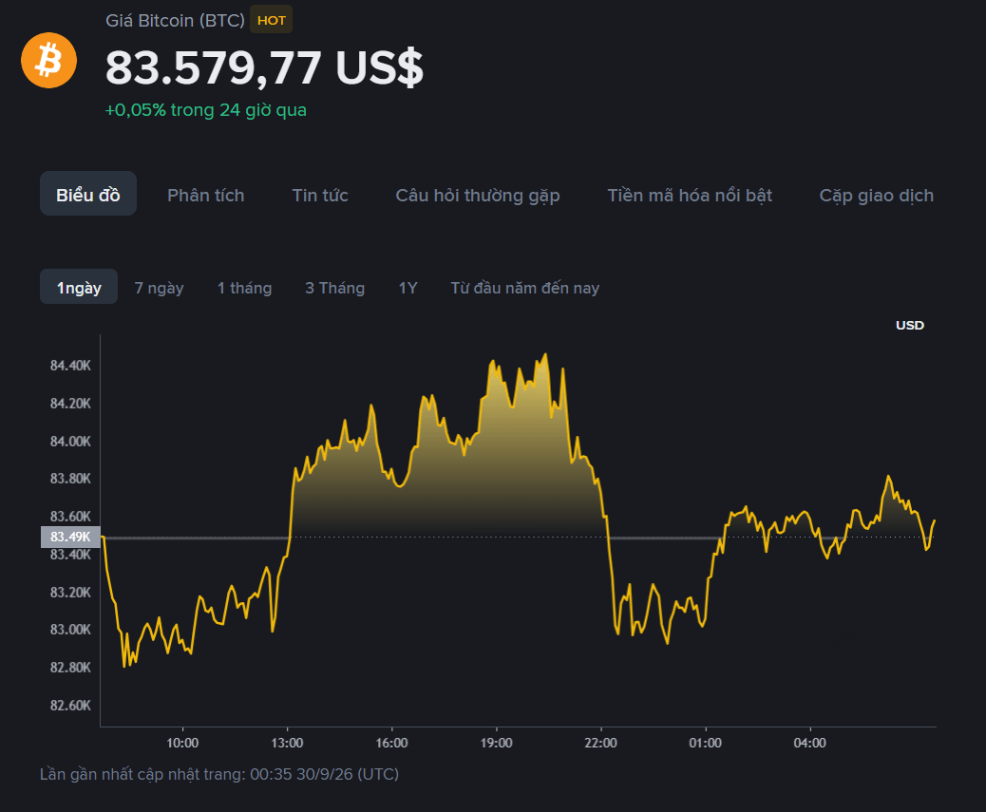Click the 13:00 time axis label
The height and width of the screenshot is (812, 986).
pyautogui.click(x=287, y=743)
